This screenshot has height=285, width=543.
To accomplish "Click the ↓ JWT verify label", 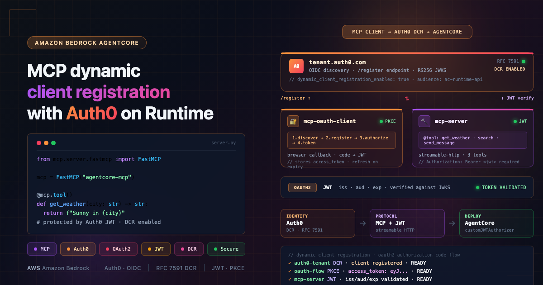I will click(x=517, y=98).
